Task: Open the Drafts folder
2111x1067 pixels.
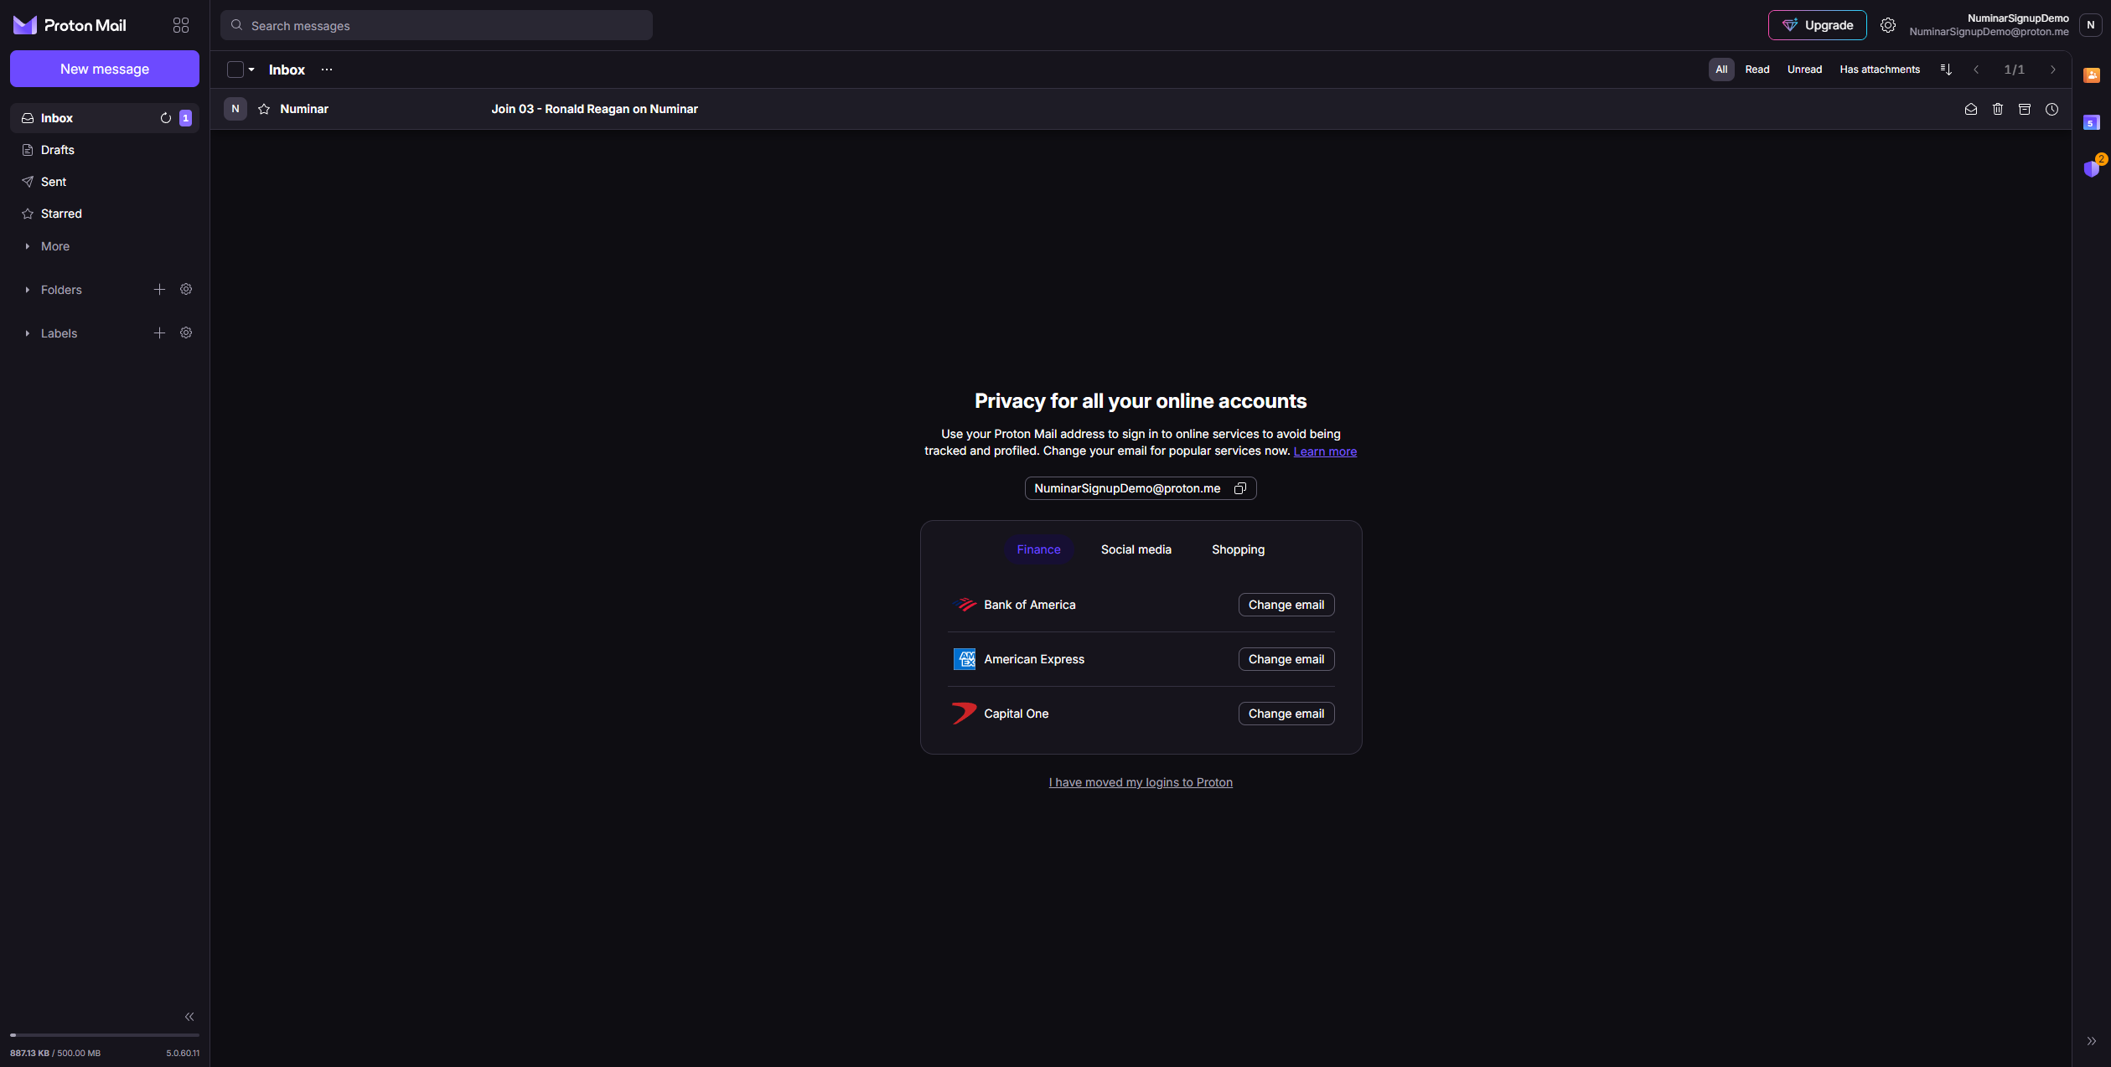Action: (x=105, y=150)
